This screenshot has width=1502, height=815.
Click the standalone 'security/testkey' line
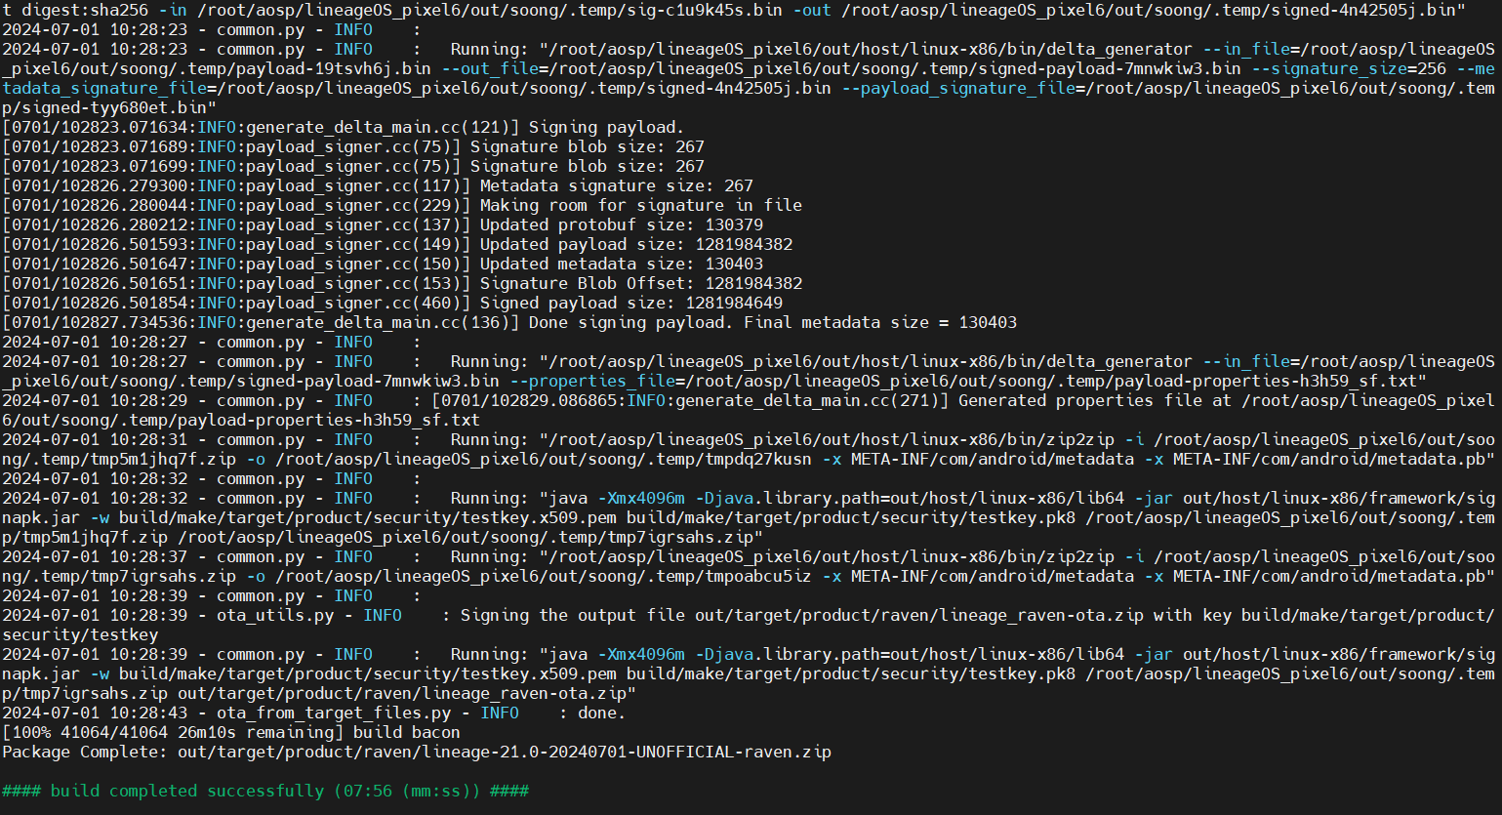pyautogui.click(x=80, y=634)
